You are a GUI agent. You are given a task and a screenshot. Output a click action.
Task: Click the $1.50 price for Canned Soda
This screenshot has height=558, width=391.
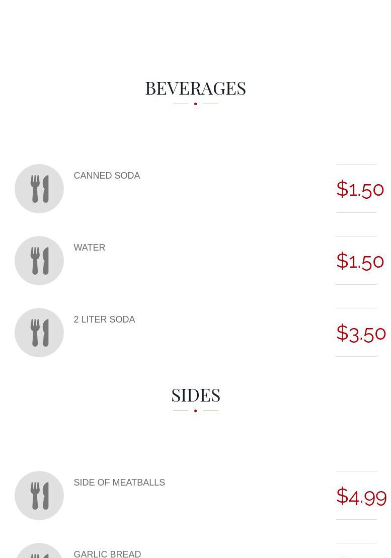click(360, 189)
